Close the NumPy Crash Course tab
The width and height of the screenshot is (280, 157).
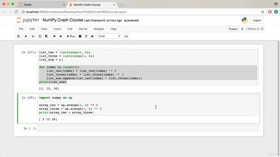click(x=114, y=5)
